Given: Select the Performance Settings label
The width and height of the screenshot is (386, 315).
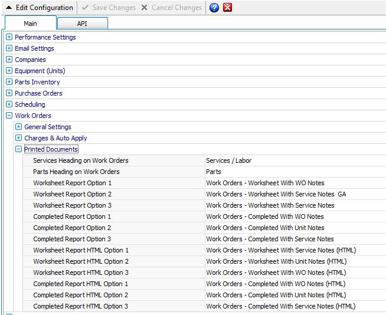Looking at the screenshot, I should (x=45, y=37).
